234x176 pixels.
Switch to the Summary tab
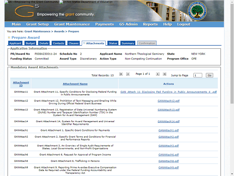pos(128,43)
